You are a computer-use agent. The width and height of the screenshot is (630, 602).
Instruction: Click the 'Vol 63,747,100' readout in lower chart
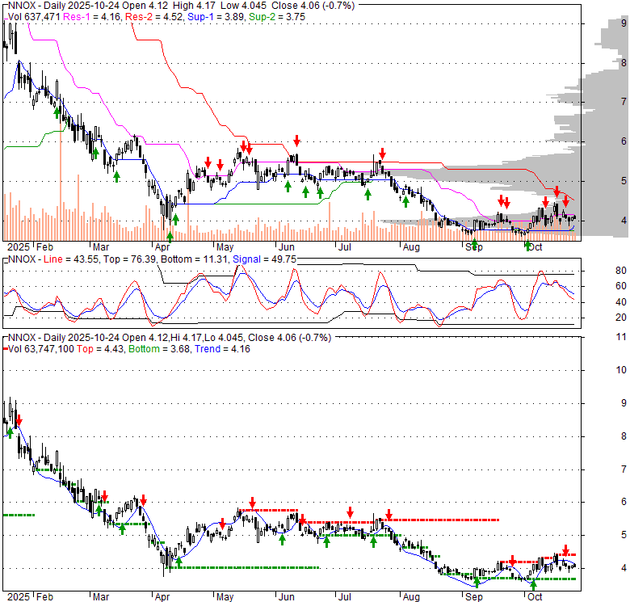(x=41, y=349)
